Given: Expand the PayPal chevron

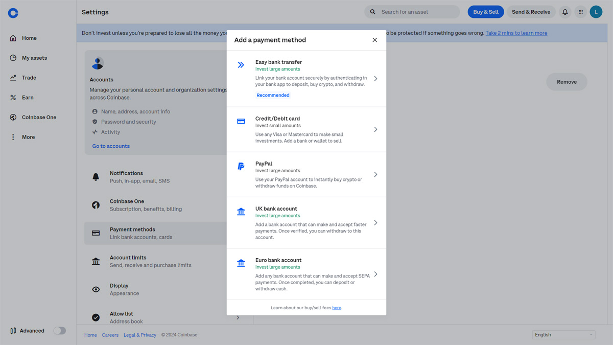Looking at the screenshot, I should (x=375, y=174).
